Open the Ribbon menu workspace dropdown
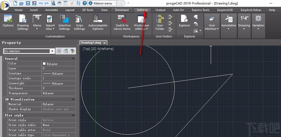The image size is (281, 137). (115, 3)
